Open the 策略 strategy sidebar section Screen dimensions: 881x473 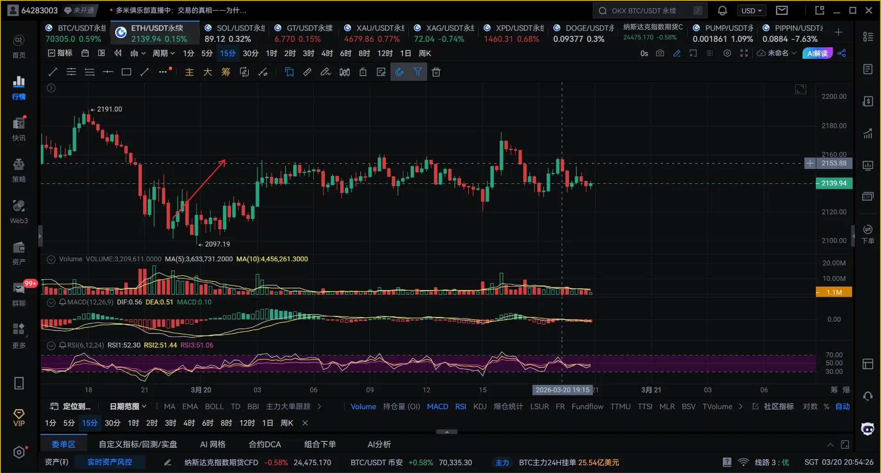tap(19, 170)
